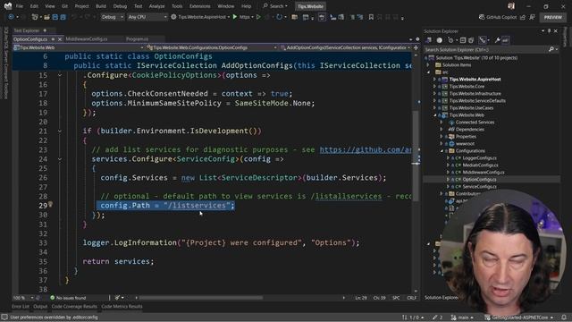Screen dimensions: 572x322
Task: Open the title bar Search box
Action: tap(275, 6)
